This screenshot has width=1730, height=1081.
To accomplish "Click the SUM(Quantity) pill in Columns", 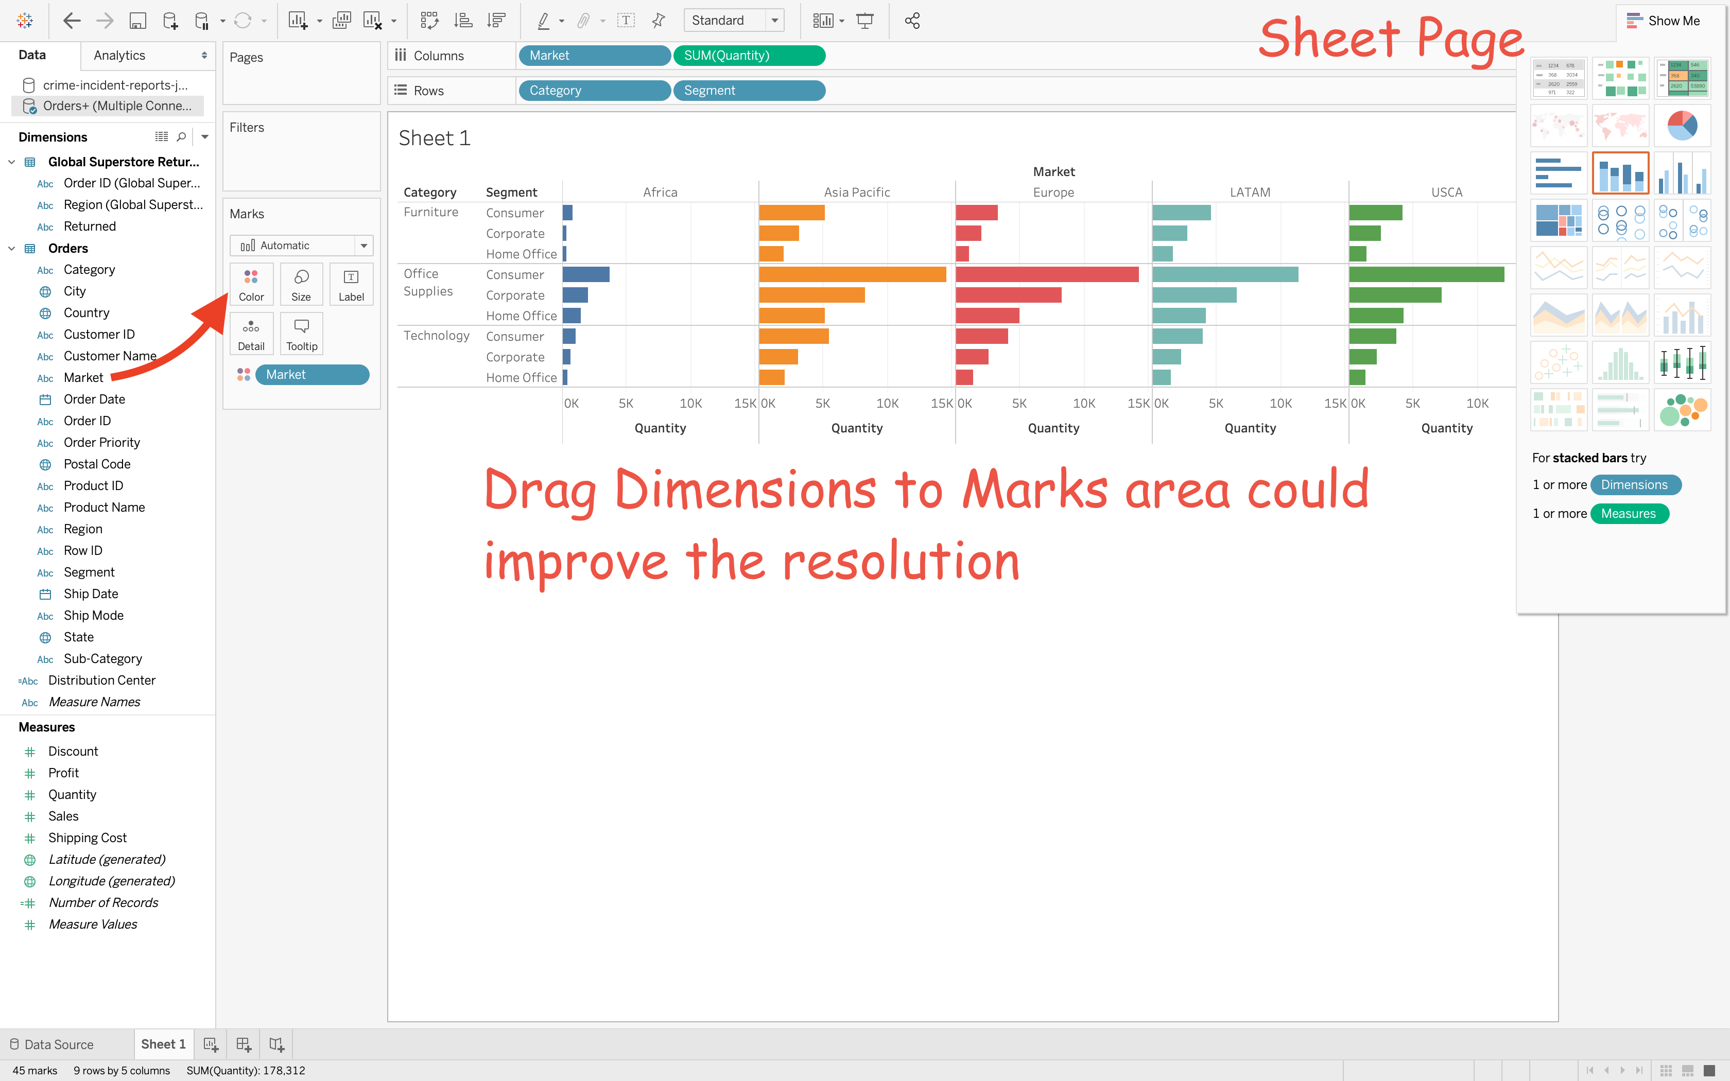I will point(749,55).
